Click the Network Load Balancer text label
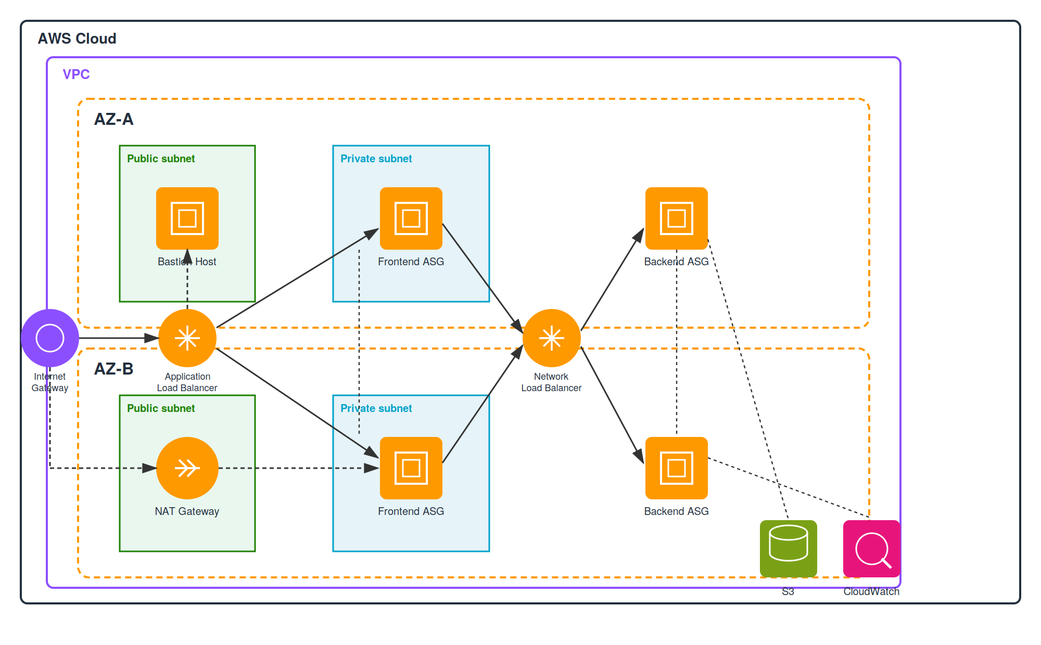Screen dimensions: 1041x645 pos(552,382)
